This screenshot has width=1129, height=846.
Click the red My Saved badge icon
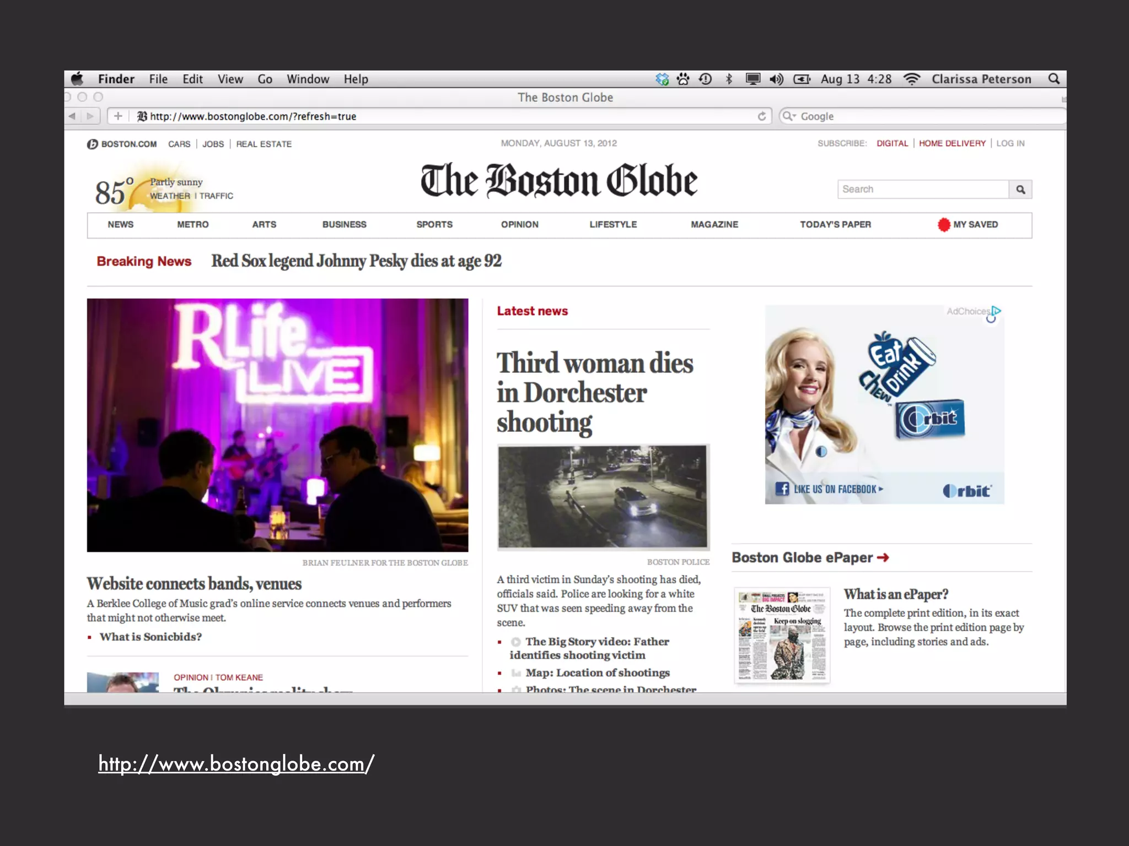pyautogui.click(x=944, y=225)
